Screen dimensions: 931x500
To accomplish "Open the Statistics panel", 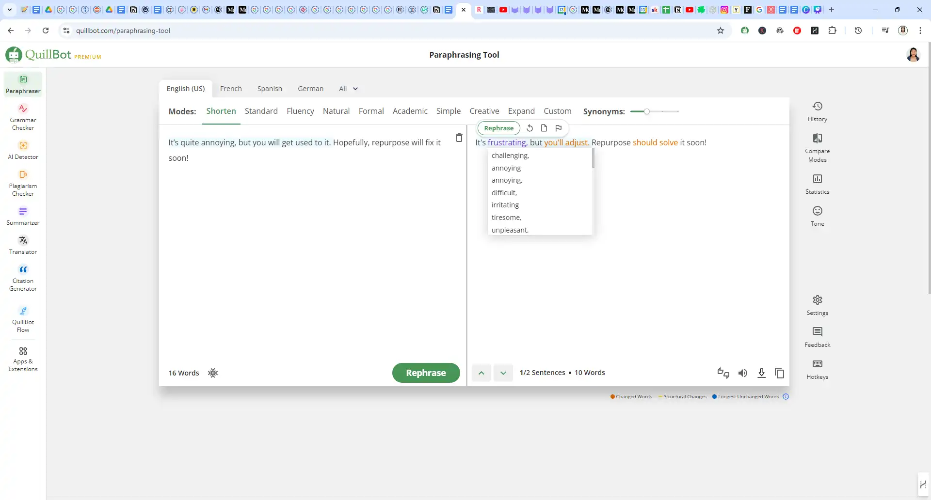I will click(x=817, y=184).
